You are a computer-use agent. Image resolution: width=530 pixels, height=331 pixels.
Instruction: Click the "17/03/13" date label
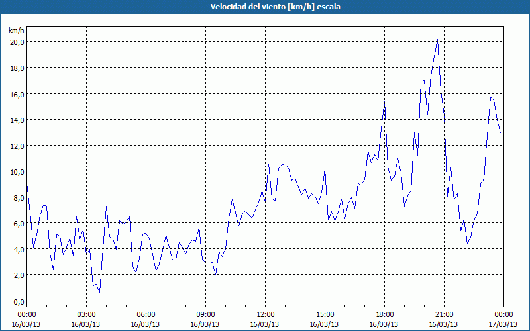[503, 324]
